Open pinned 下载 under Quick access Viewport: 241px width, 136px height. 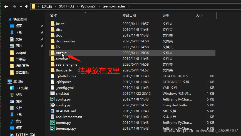click(x=19, y=32)
